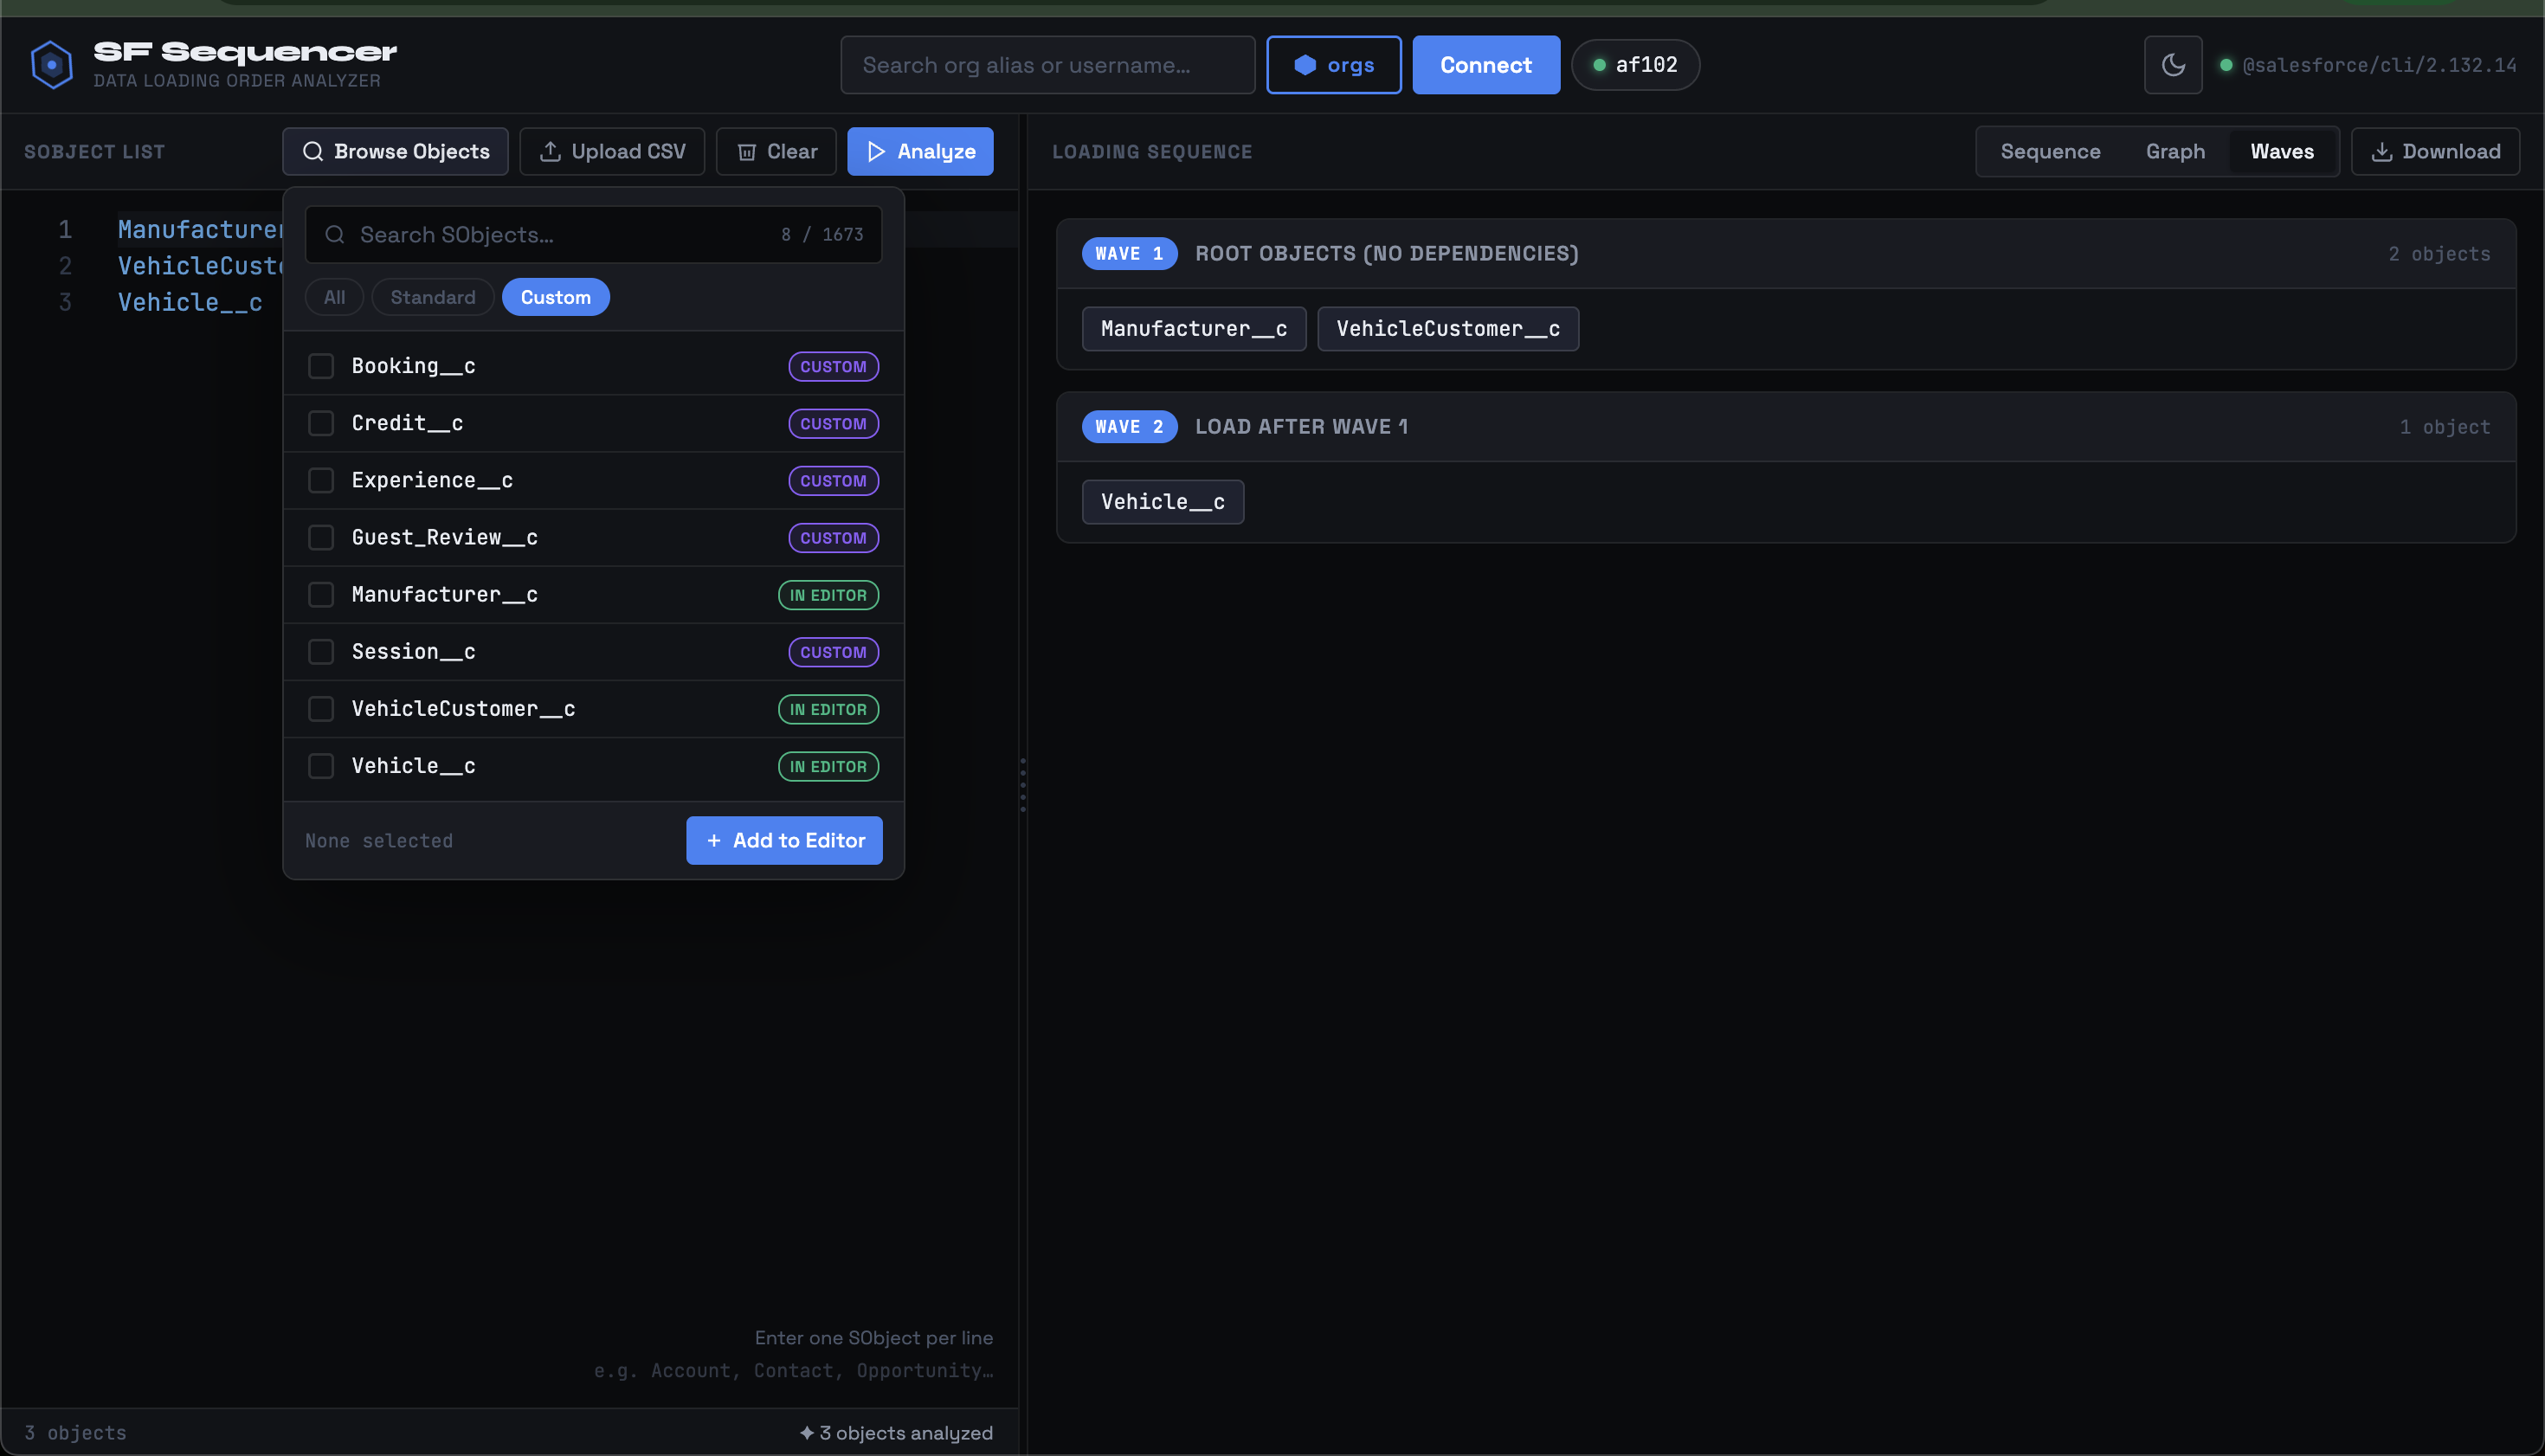This screenshot has width=2545, height=1456.
Task: Select the Experience__c checkbox
Action: click(321, 481)
